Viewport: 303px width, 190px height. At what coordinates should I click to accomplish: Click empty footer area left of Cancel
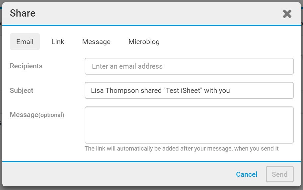coord(116,174)
